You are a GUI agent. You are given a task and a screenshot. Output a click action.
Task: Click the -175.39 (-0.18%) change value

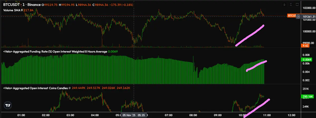[x=122, y=5]
